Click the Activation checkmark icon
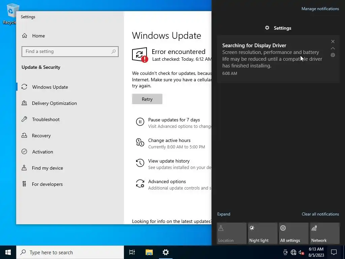Screen dimensions: 345x259 coord(24,151)
